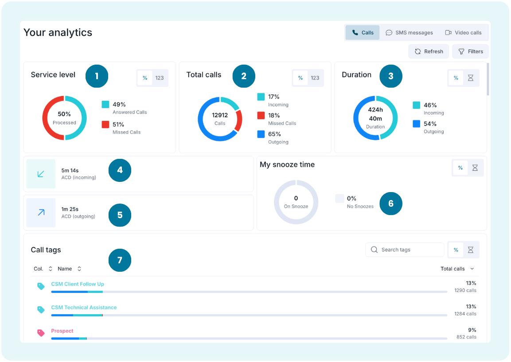Open the Filters button

point(470,51)
